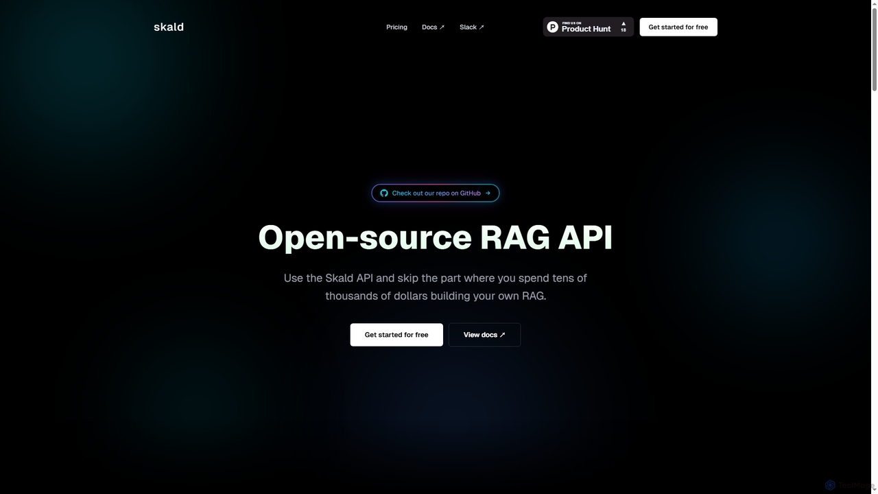This screenshot has height=494, width=878.
Task: Click header Get started for free button
Action: coord(678,27)
